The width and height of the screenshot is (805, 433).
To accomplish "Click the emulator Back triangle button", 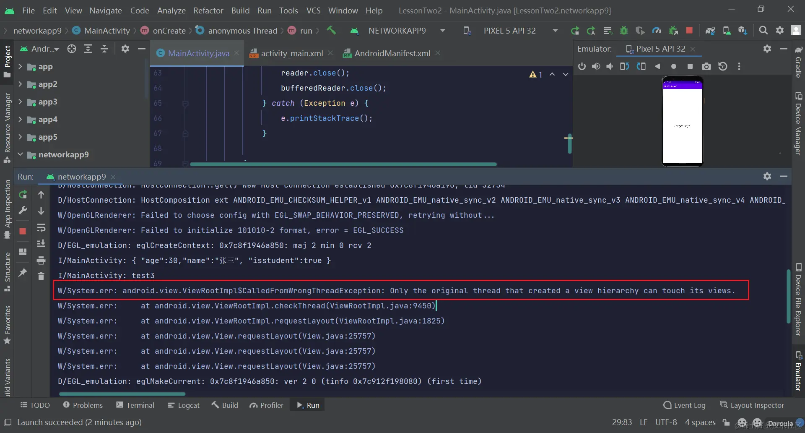I will coord(657,66).
